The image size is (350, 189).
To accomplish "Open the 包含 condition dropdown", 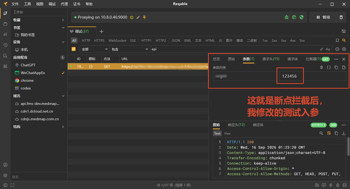I will (130, 49).
